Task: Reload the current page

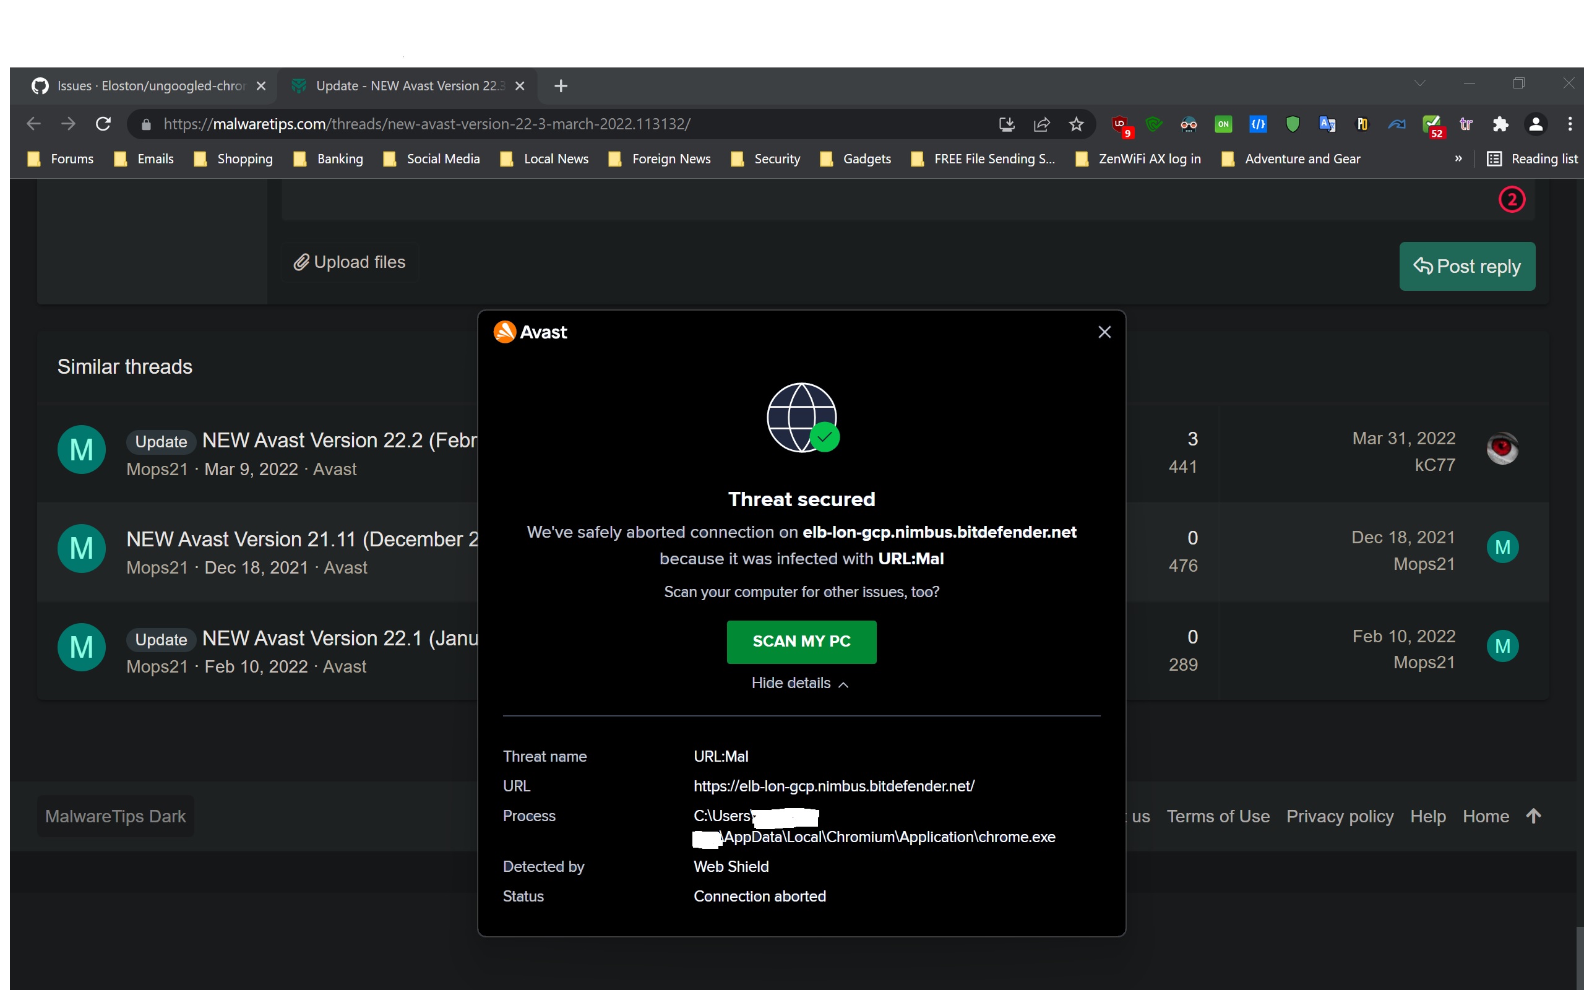Action: [103, 124]
